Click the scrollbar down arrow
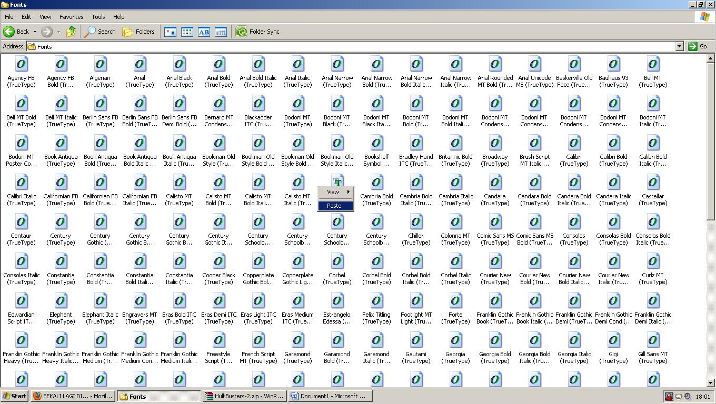 [x=711, y=383]
